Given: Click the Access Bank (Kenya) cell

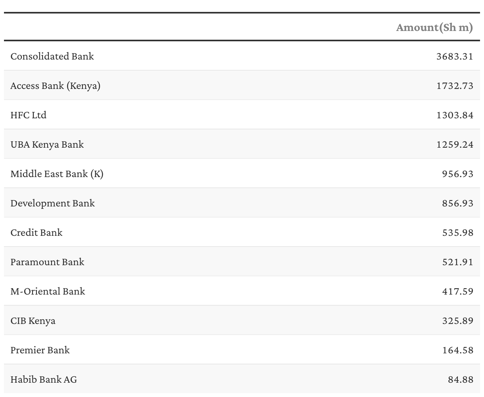Looking at the screenshot, I should coord(55,86).
